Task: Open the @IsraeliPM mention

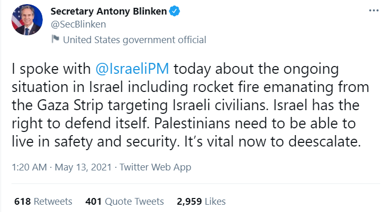Action: click(x=134, y=69)
